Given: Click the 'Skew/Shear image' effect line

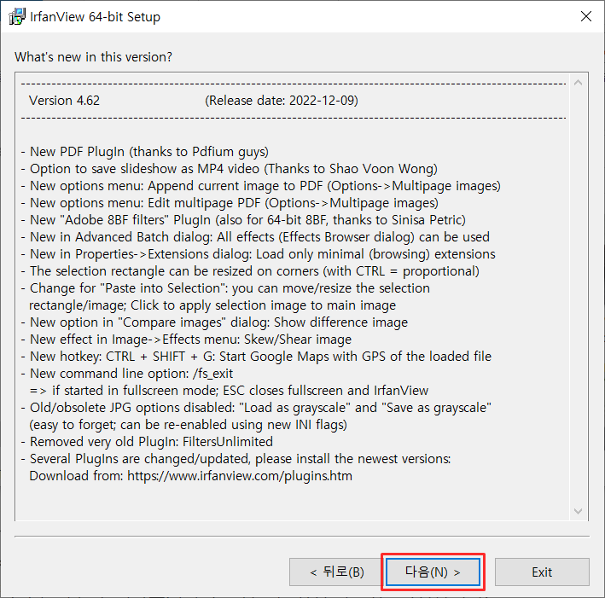Looking at the screenshot, I should [186, 340].
